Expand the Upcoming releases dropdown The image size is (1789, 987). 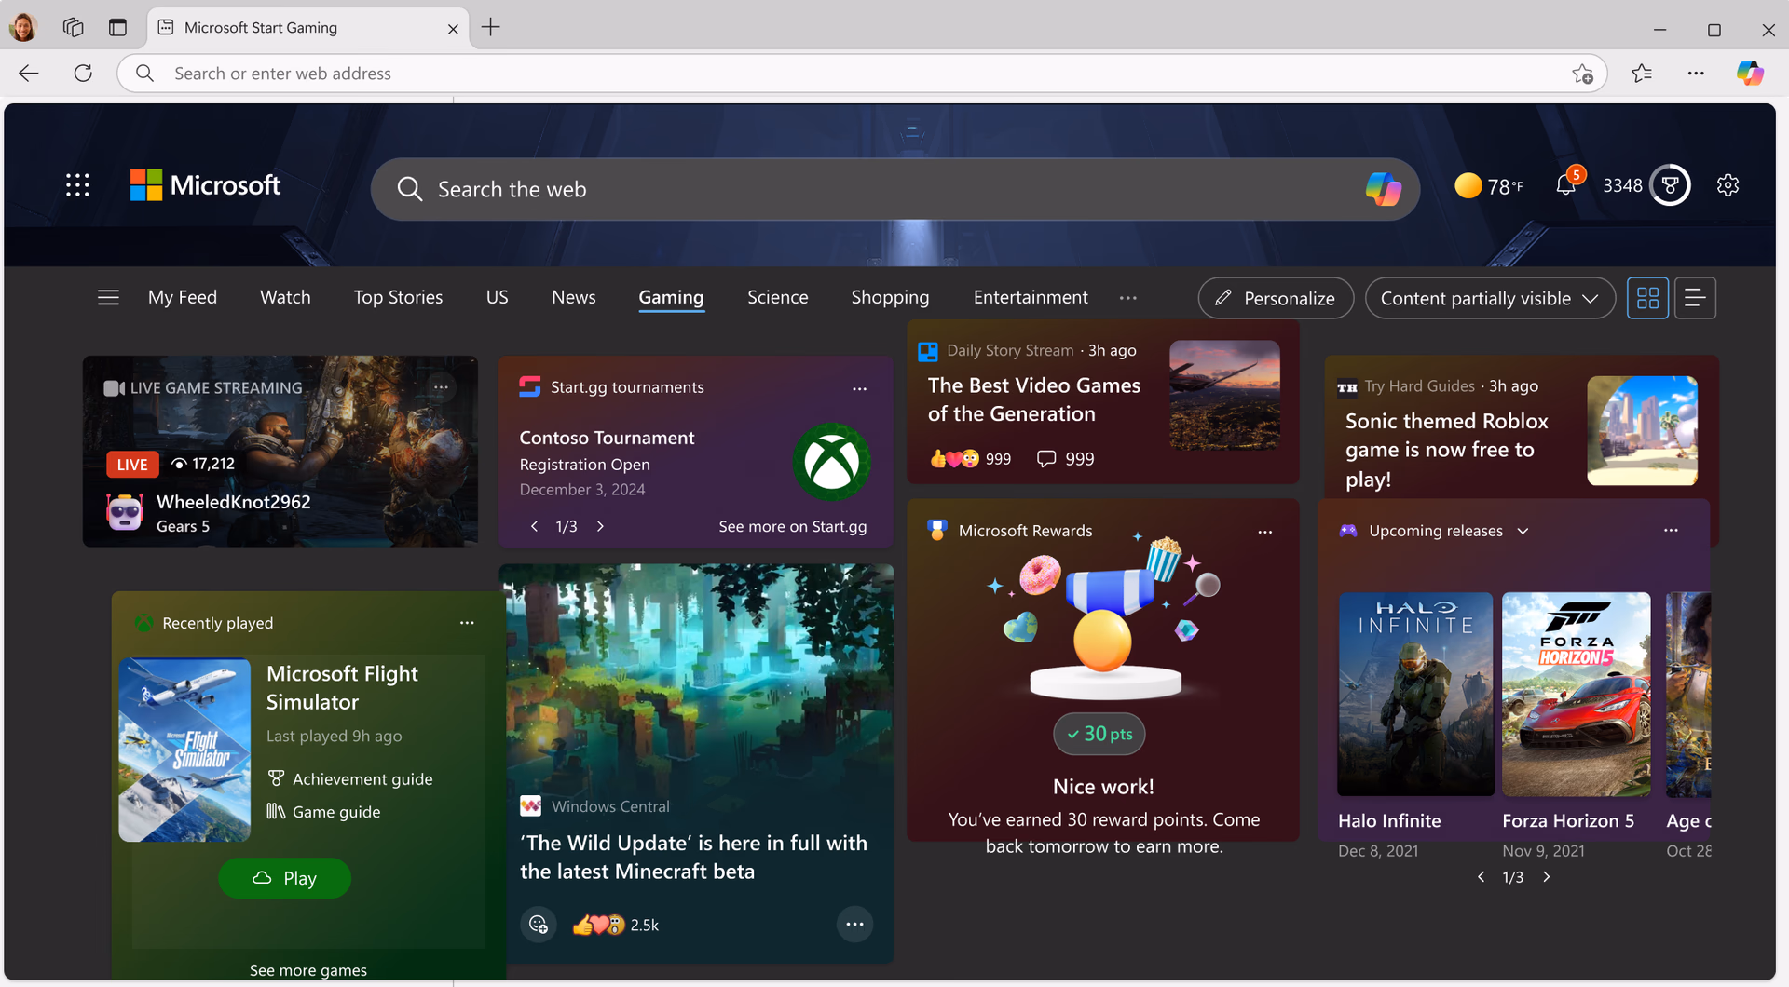1523,531
